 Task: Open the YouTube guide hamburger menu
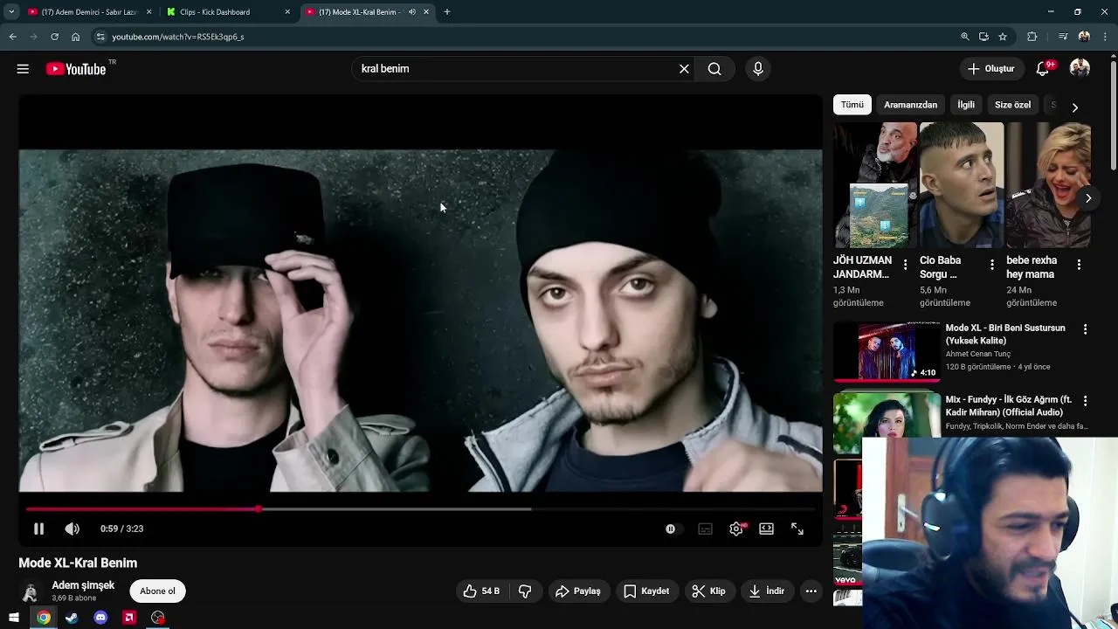(23, 69)
